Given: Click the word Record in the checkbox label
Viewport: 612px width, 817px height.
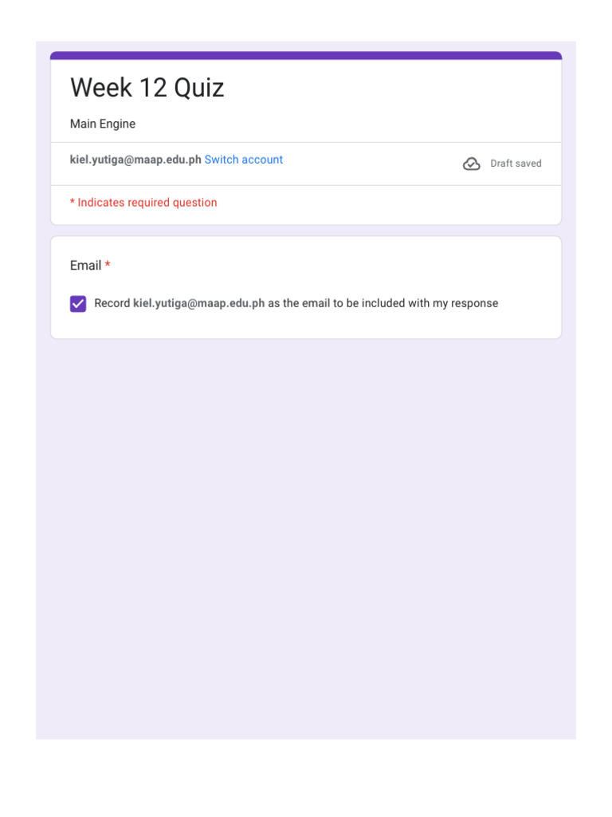Looking at the screenshot, I should [x=112, y=303].
